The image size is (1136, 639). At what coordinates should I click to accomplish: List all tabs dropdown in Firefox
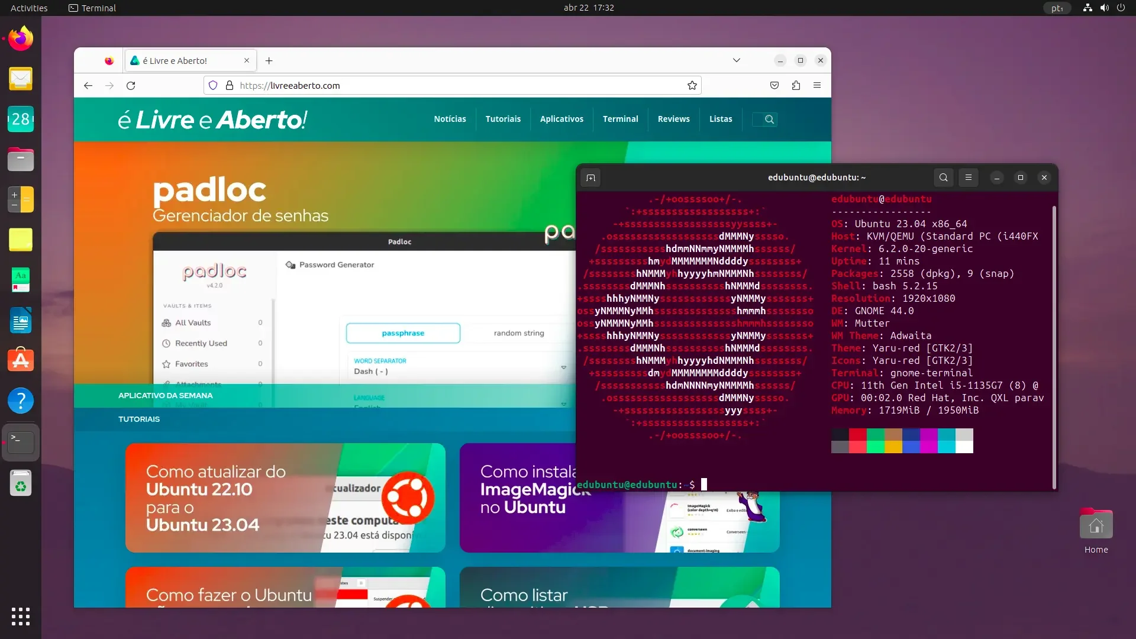click(737, 60)
